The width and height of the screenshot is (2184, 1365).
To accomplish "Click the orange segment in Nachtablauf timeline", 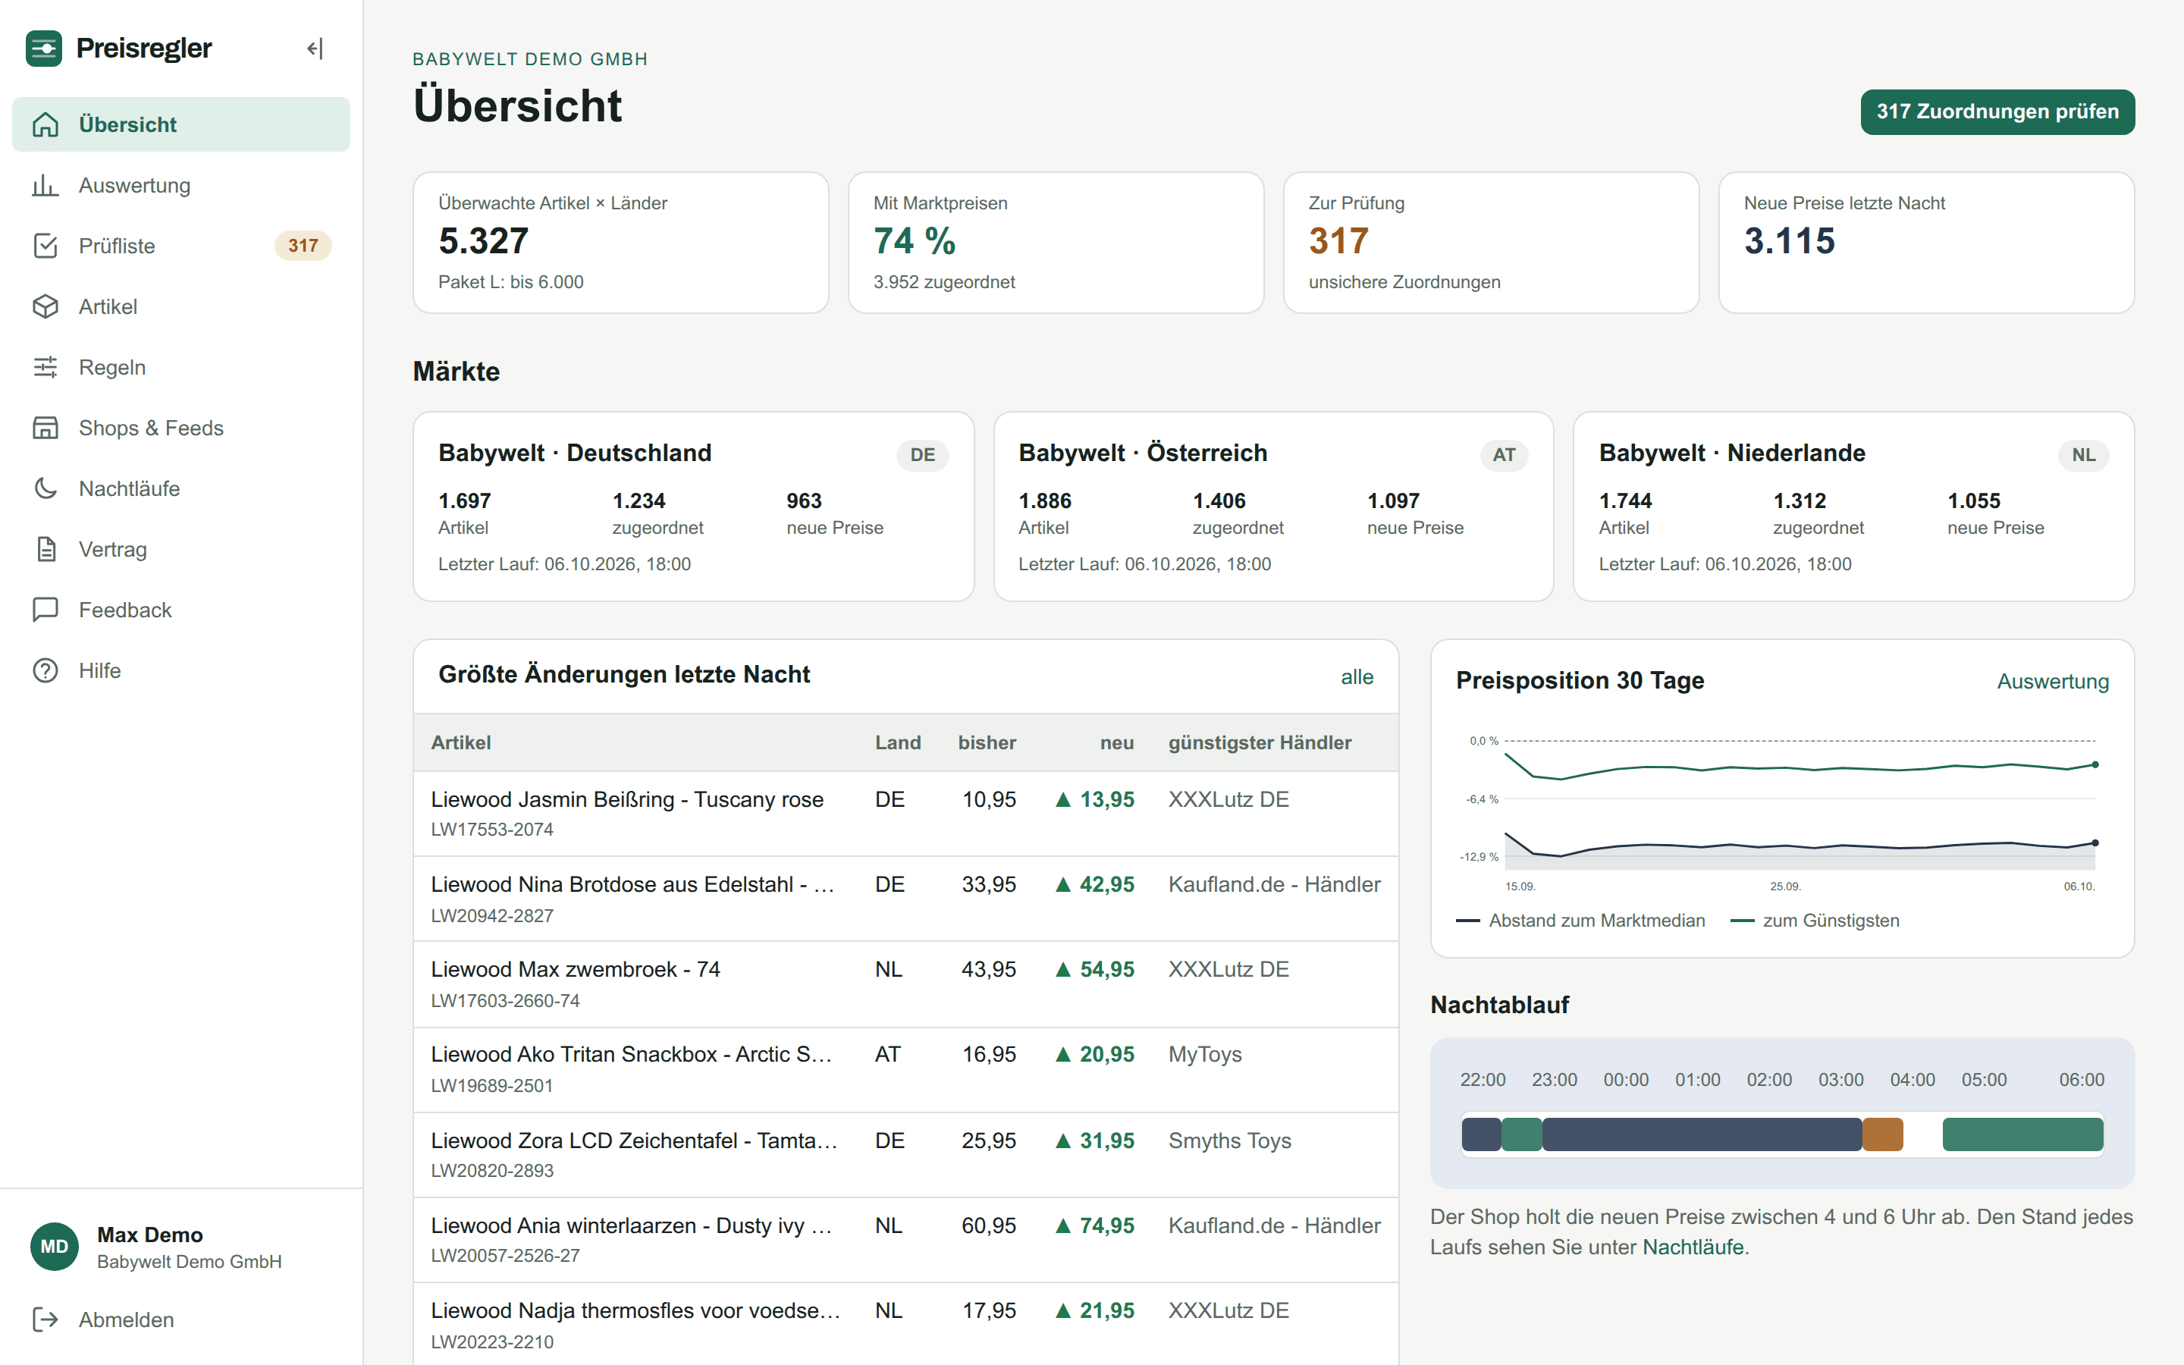I will pos(1883,1134).
